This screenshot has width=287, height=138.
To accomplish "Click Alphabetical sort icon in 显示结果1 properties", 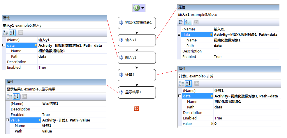I will [x=16, y=96].
